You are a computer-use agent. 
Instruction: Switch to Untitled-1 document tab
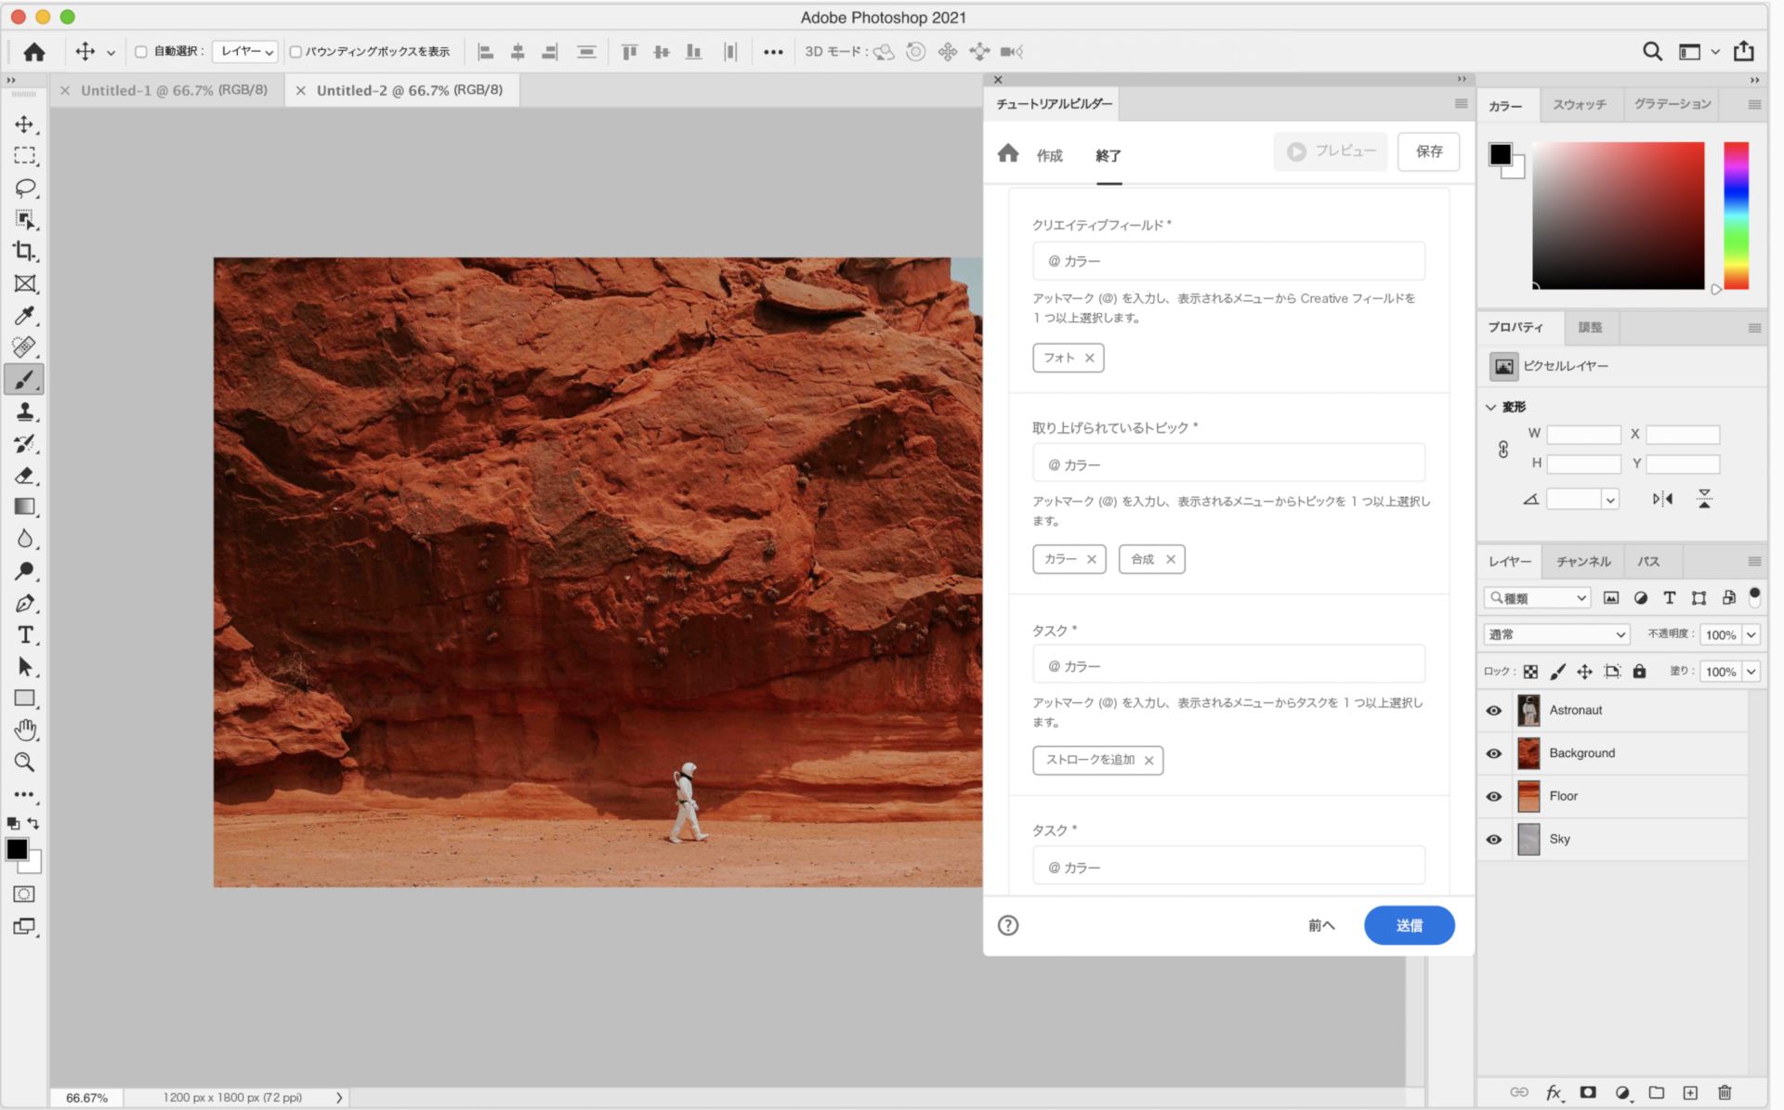173,90
